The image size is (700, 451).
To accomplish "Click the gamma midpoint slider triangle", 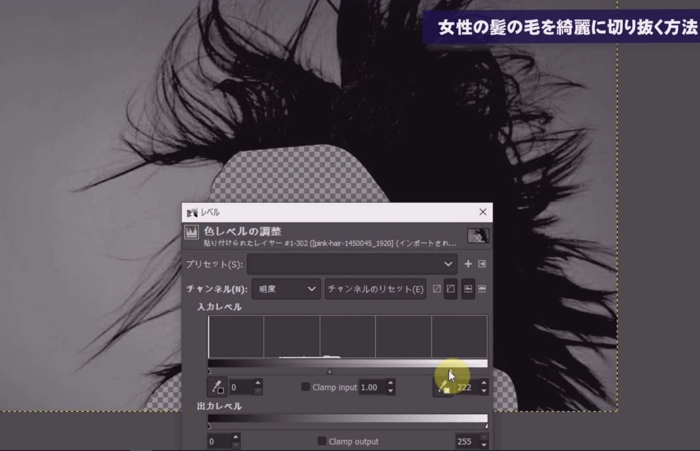I will (330, 371).
